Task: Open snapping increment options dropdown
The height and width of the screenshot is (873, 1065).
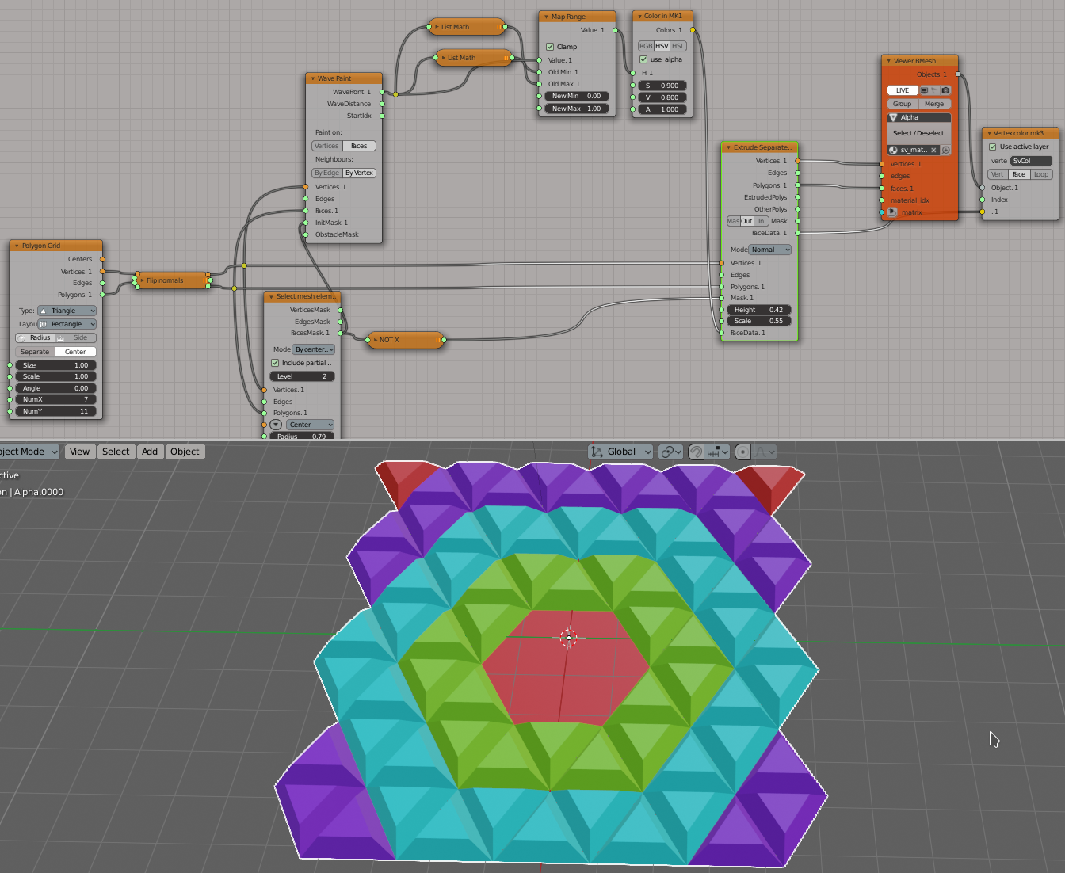Action: coord(718,452)
